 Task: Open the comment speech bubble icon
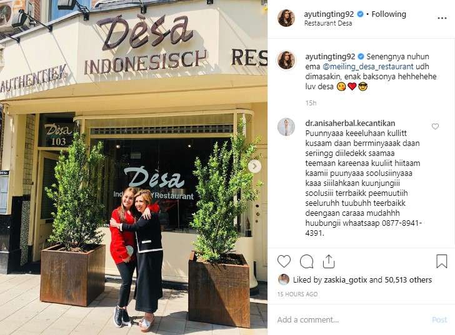click(306, 261)
